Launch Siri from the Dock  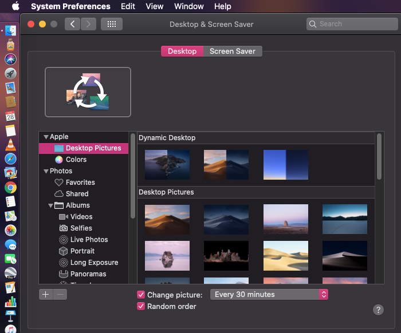(10, 60)
